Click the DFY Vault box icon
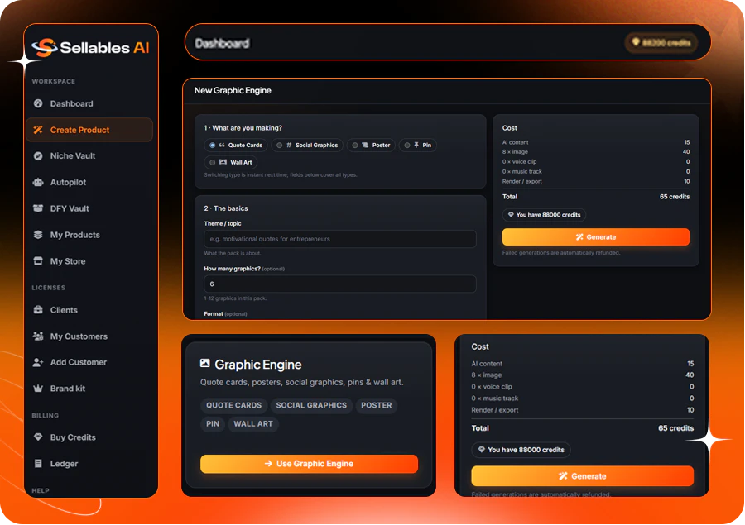Image resolution: width=745 pixels, height=525 pixels. (x=38, y=208)
